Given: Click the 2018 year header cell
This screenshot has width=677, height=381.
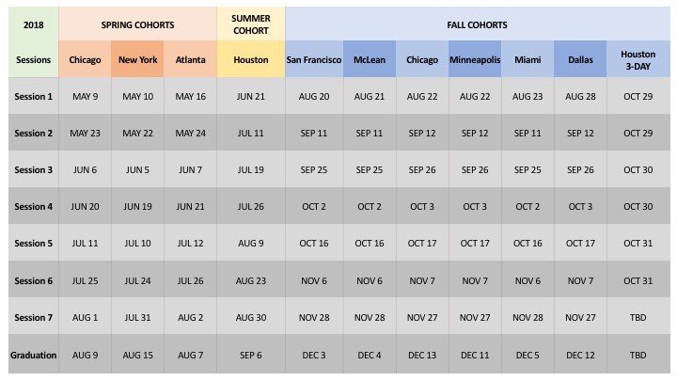Looking at the screenshot, I should [32, 24].
